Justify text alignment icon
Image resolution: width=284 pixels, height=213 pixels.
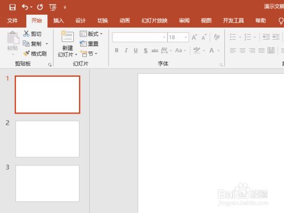(261, 51)
